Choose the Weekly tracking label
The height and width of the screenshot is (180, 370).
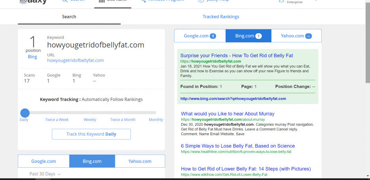click(90, 120)
